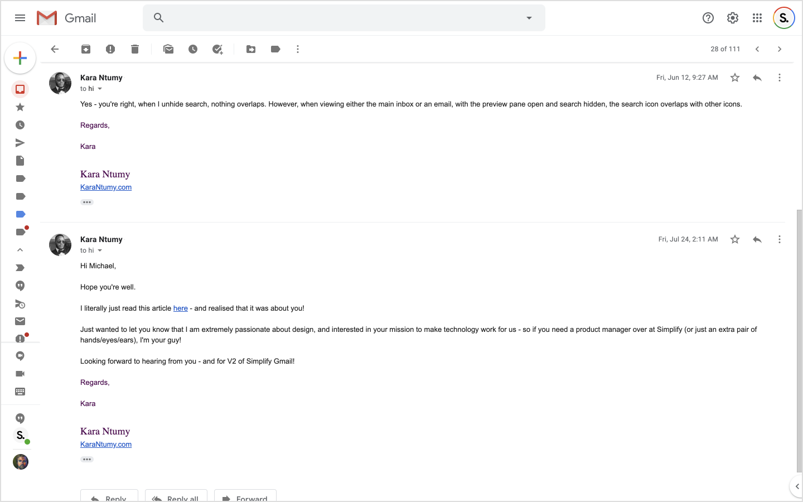Click the Reply button at the bottom
This screenshot has height=502, width=803.
click(x=109, y=496)
